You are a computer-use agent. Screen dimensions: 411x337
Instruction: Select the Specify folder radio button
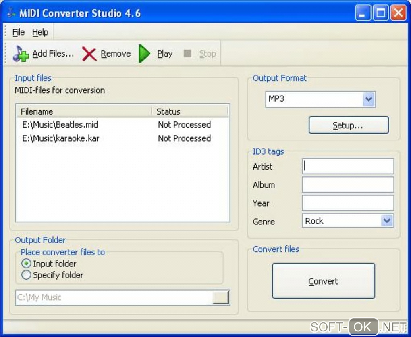point(26,275)
